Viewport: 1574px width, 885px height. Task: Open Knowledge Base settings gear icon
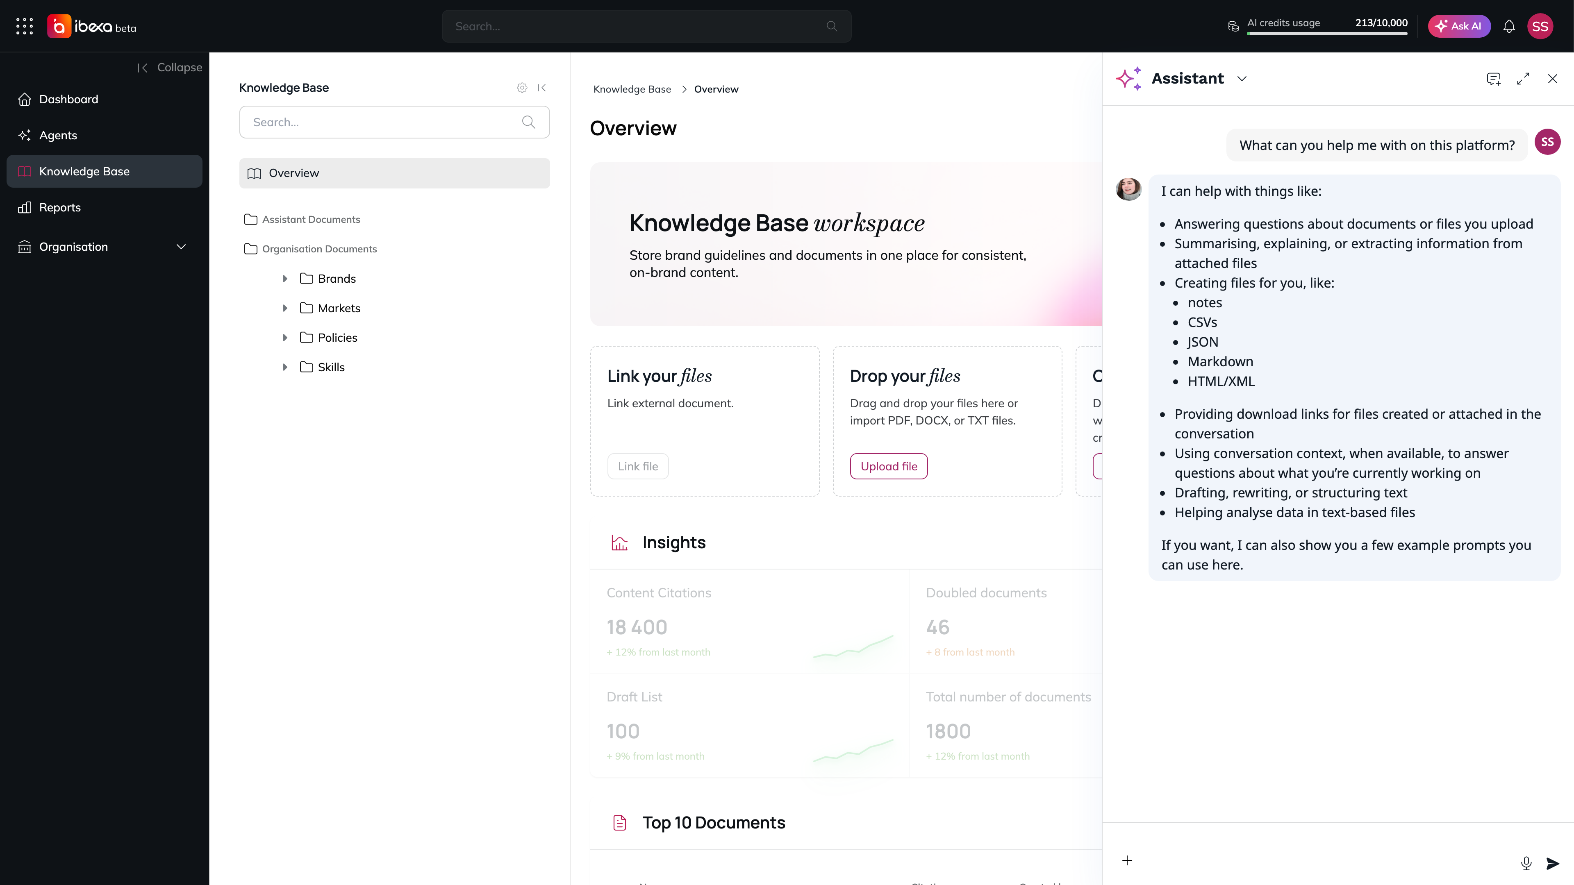click(522, 87)
